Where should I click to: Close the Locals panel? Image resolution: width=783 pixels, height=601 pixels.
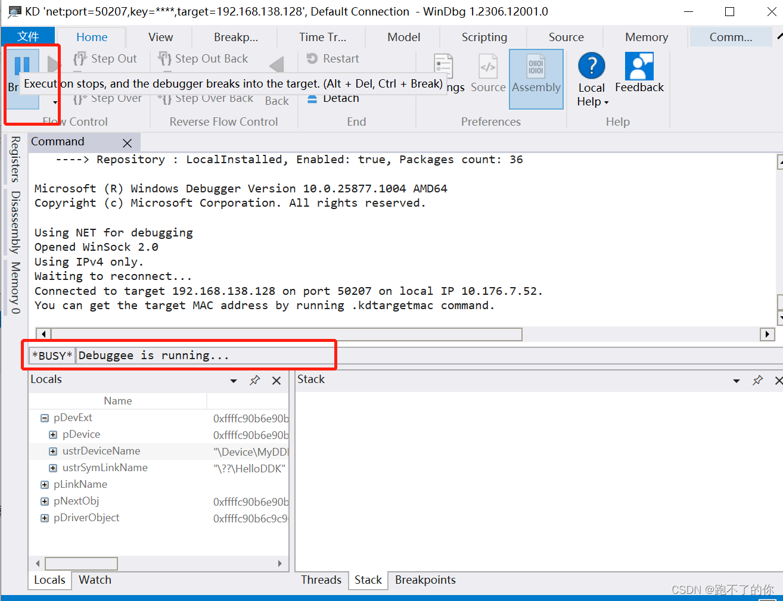tap(276, 381)
